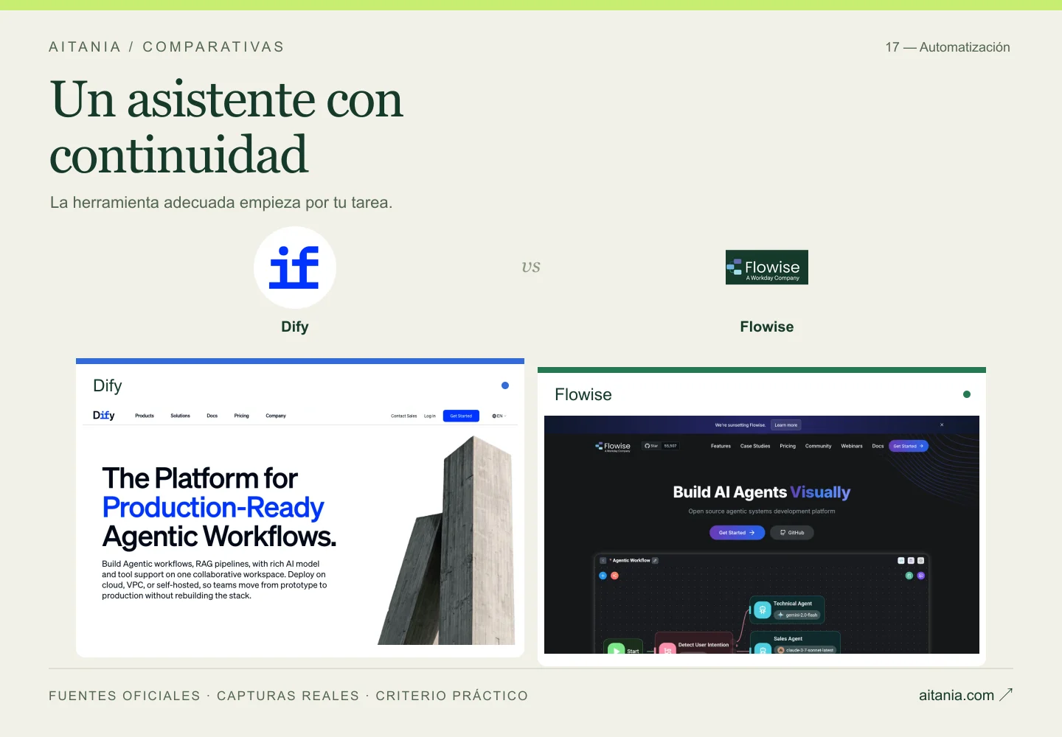The width and height of the screenshot is (1062, 737).
Task: Click the green Start node play icon
Action: (x=616, y=649)
